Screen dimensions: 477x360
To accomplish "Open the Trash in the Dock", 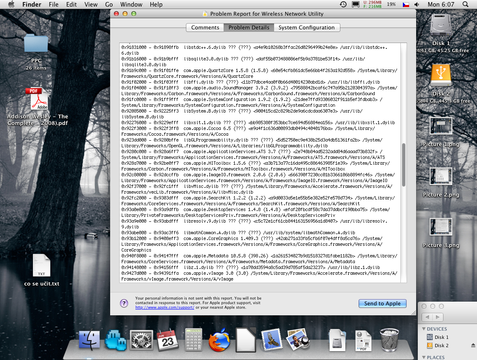I will coord(389,340).
